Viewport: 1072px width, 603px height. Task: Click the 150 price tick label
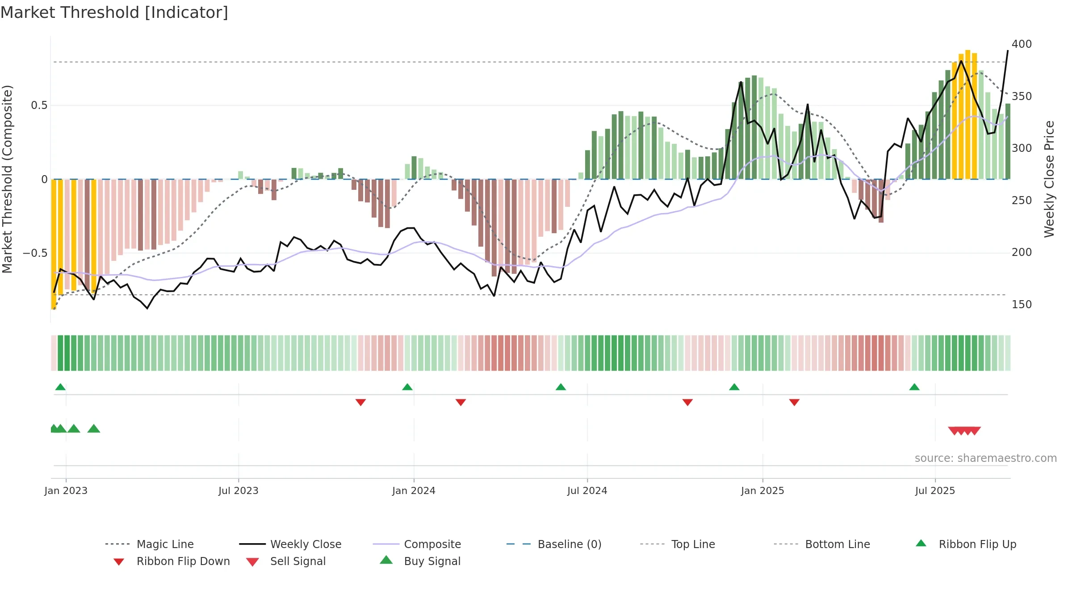1022,305
